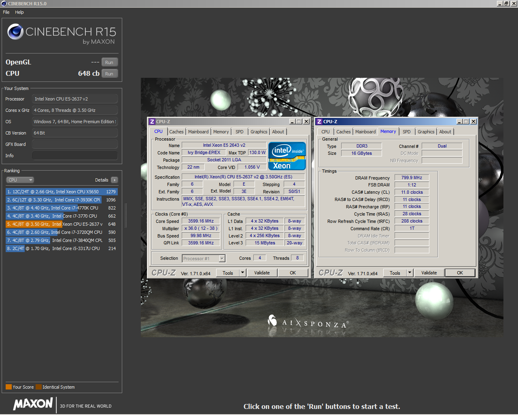The image size is (518, 415).
Task: Click the Details label in Ranking
Action: click(x=102, y=180)
